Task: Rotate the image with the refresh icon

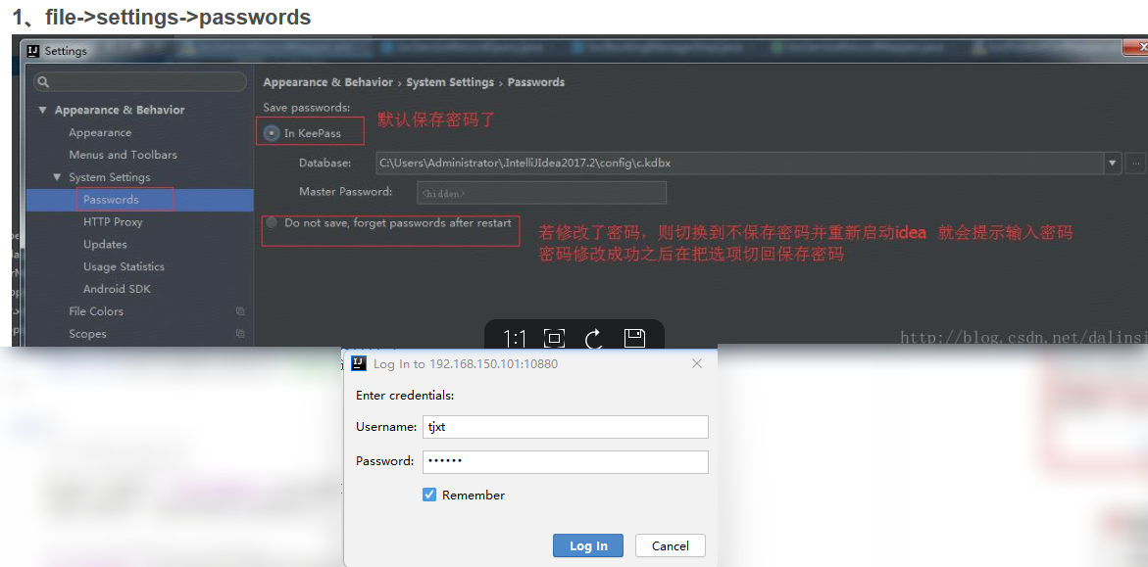Action: 593,338
